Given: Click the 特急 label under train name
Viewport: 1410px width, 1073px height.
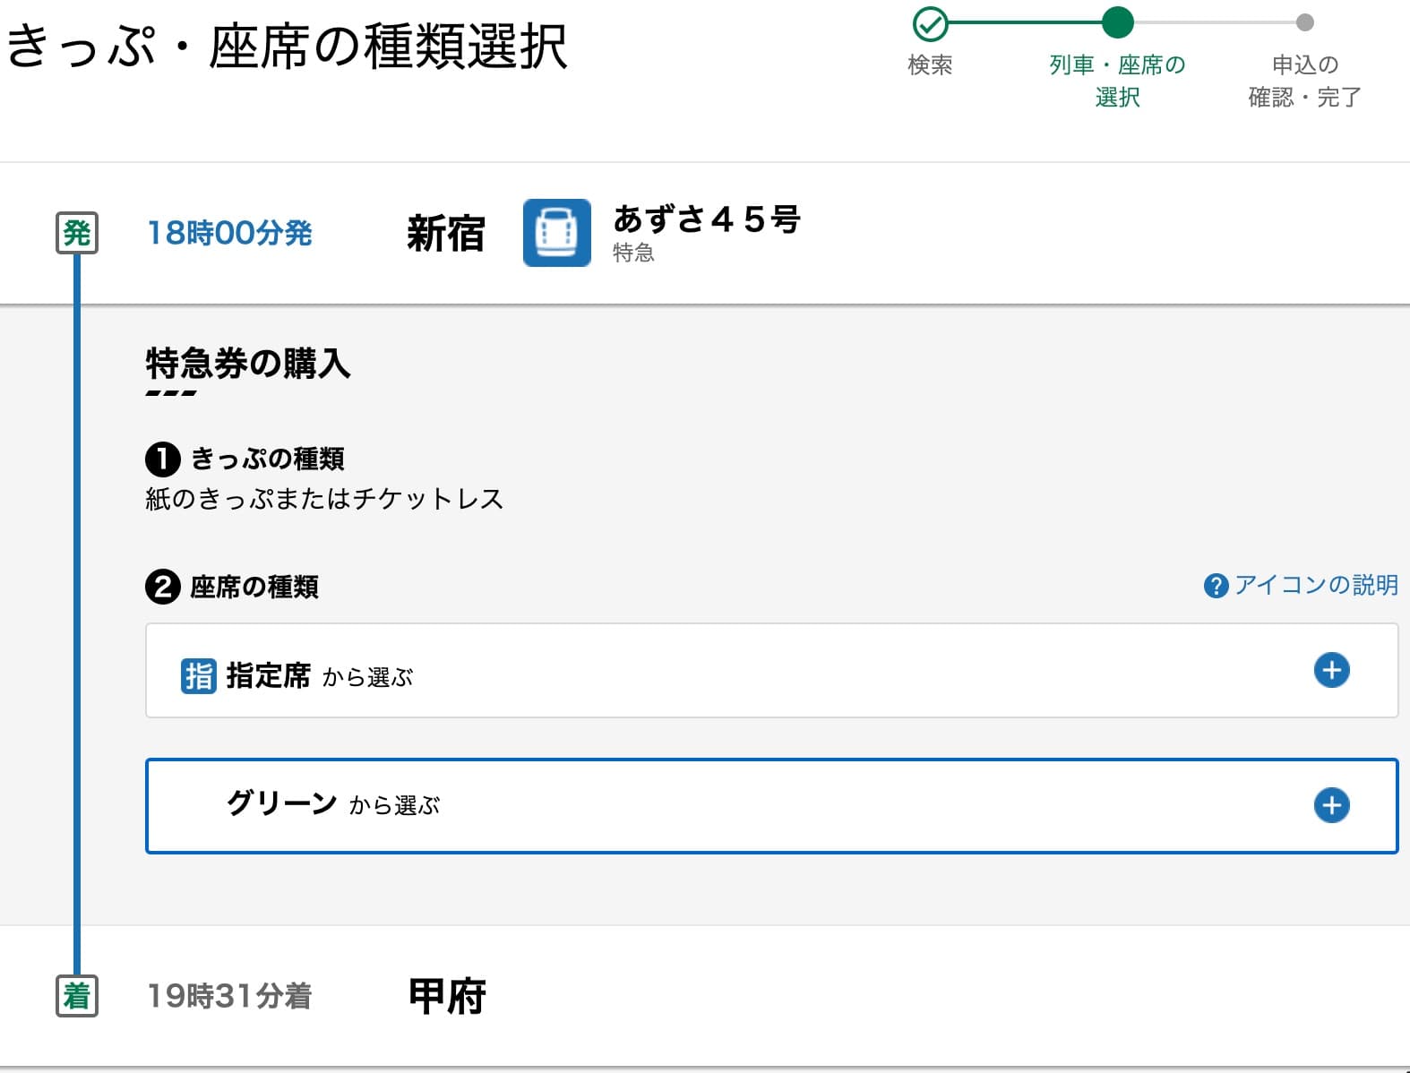Looking at the screenshot, I should pyautogui.click(x=633, y=253).
